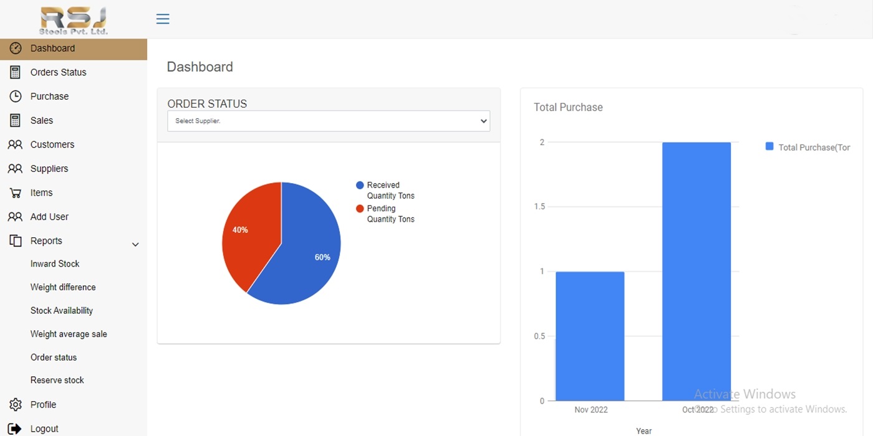Toggle the Total Purchase legend series

pos(808,147)
